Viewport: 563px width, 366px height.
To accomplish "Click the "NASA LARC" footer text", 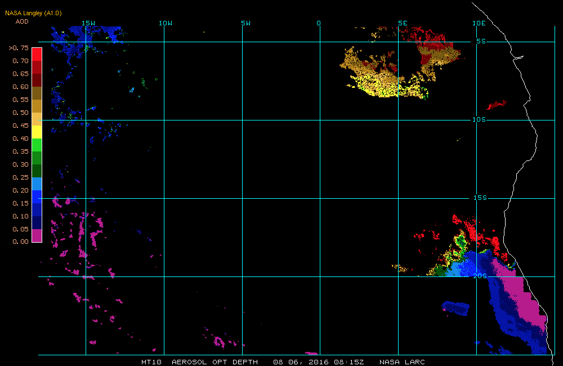I will point(402,362).
